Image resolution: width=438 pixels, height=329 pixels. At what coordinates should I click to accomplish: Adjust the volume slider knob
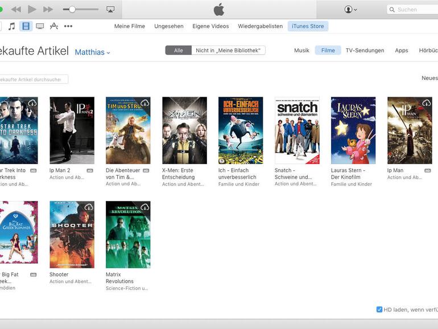[72, 10]
